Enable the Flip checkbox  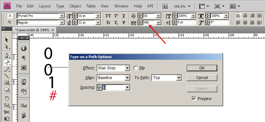click(x=136, y=68)
